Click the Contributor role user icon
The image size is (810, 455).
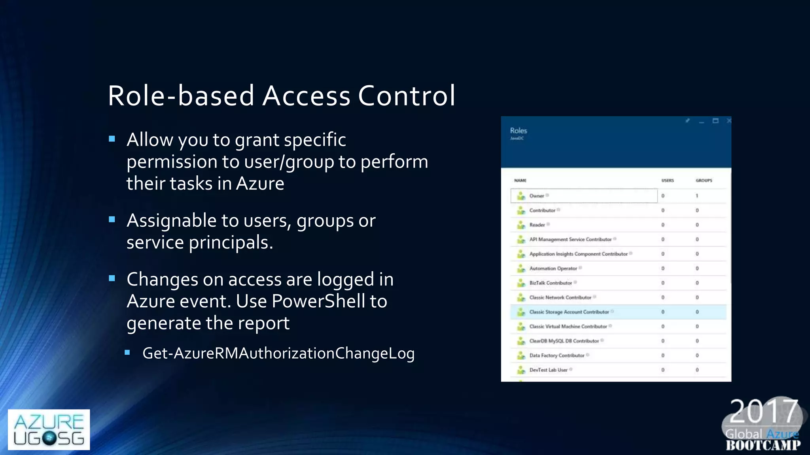pos(521,210)
